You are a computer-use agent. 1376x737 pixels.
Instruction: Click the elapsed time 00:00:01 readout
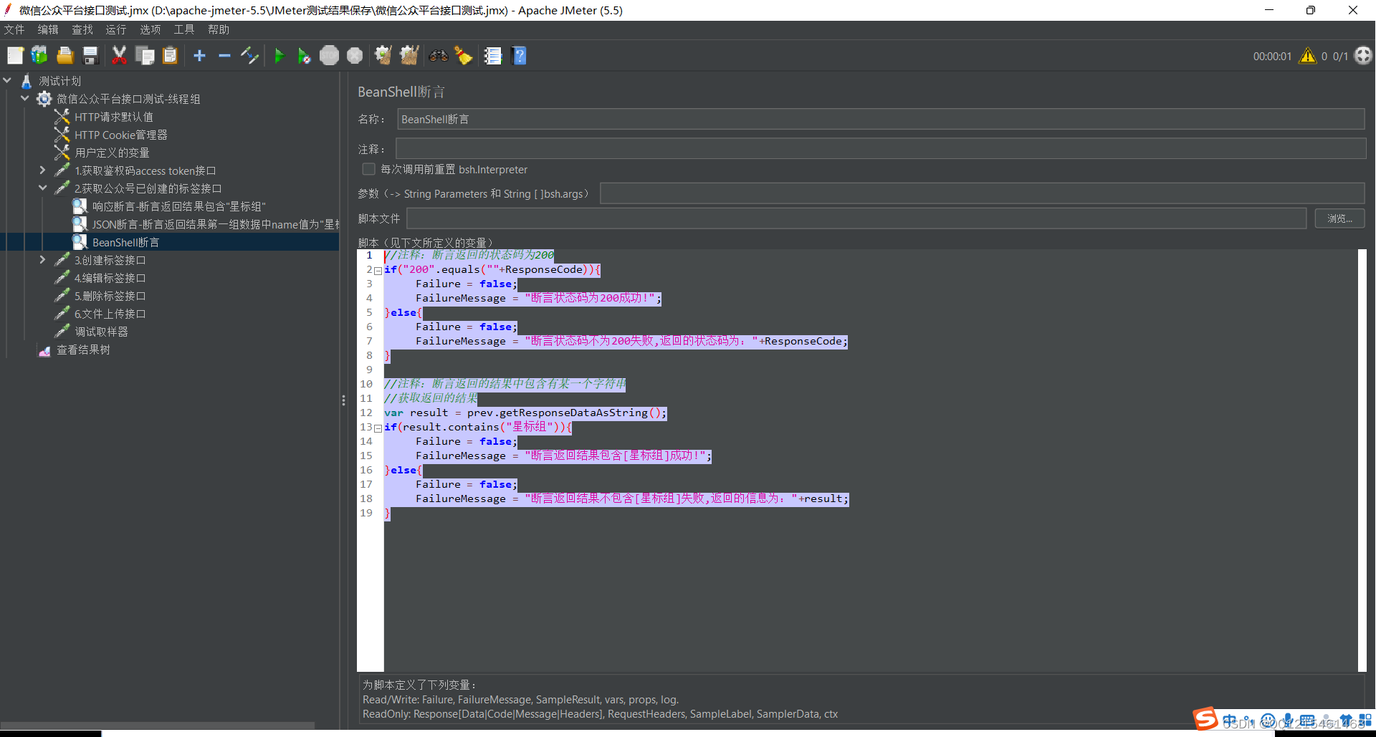point(1272,56)
